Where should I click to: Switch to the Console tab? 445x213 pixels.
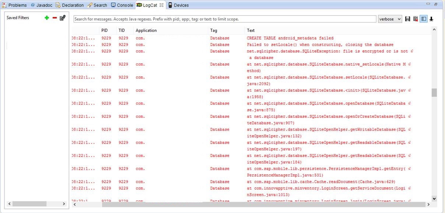click(122, 5)
